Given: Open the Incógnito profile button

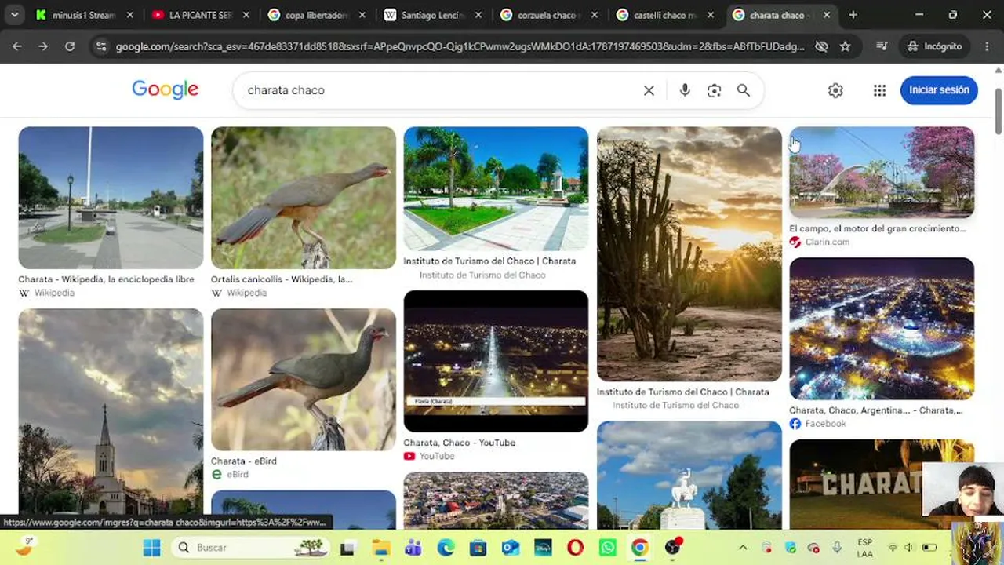Looking at the screenshot, I should (x=934, y=46).
